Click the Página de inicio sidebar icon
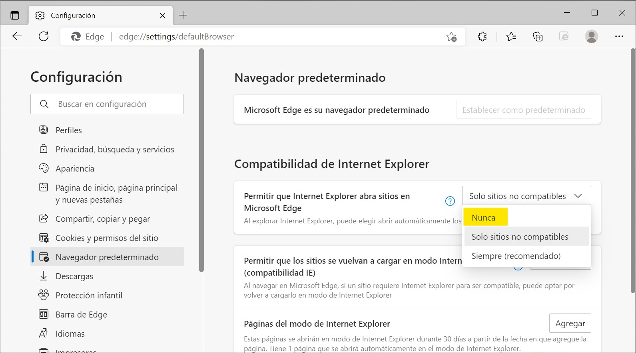The width and height of the screenshot is (636, 353). tap(44, 187)
